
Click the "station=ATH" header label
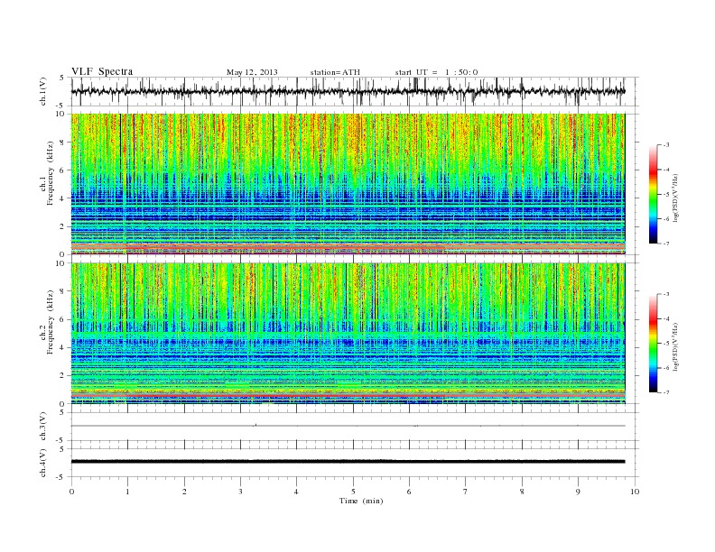pyautogui.click(x=335, y=72)
